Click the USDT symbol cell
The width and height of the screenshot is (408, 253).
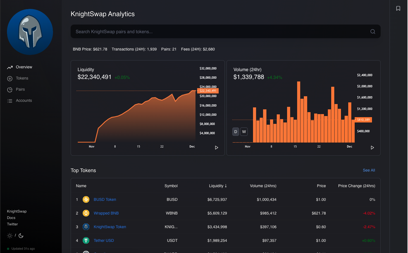coord(172,240)
